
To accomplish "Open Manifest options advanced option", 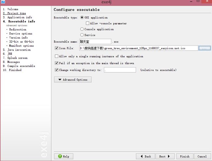I will coord(21,46).
